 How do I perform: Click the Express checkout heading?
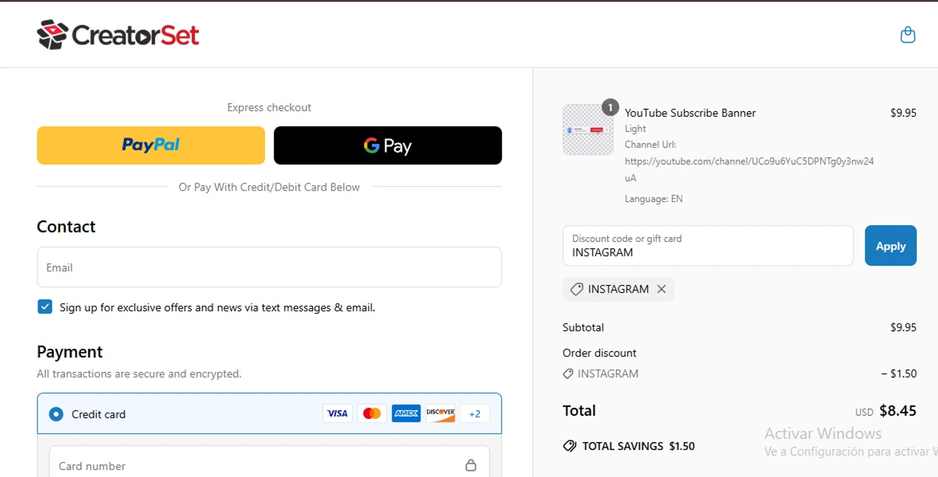point(270,108)
